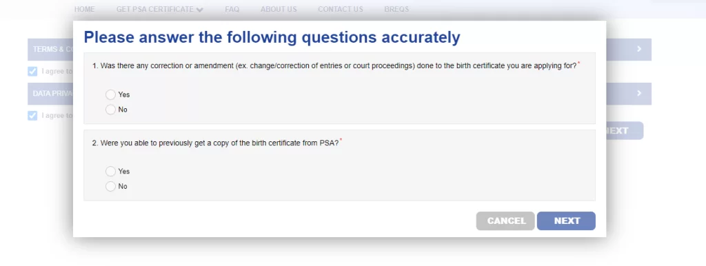Expand Terms & Conditions section chevron
Screen dimensions: 706x266
pyautogui.click(x=639, y=49)
